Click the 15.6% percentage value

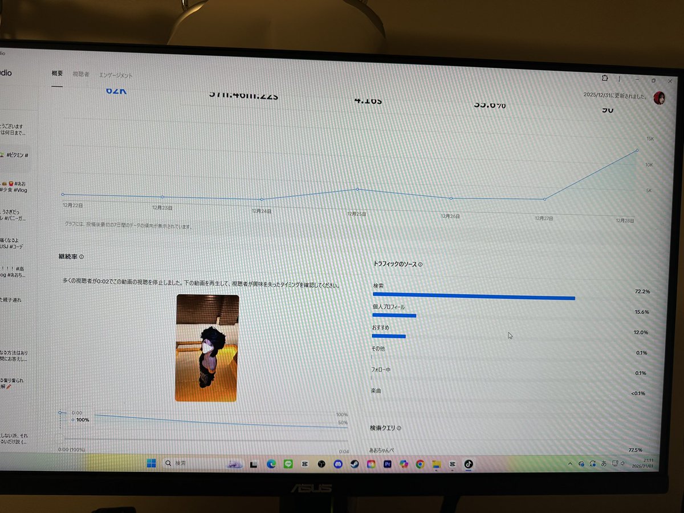pyautogui.click(x=641, y=312)
